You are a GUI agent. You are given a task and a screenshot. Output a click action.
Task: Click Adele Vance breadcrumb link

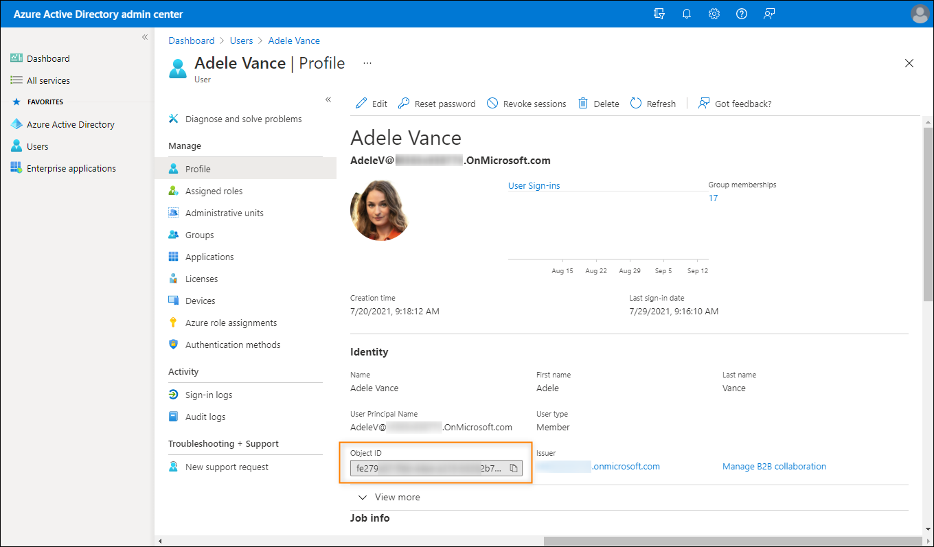(294, 40)
